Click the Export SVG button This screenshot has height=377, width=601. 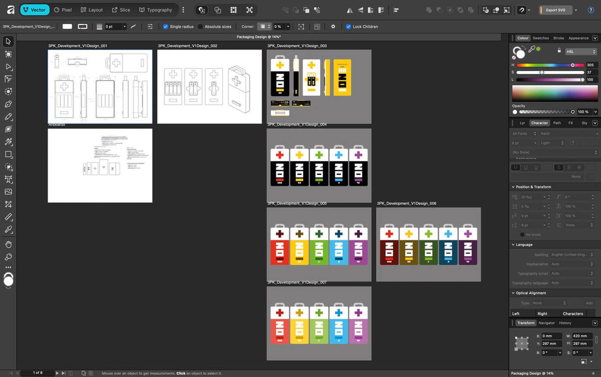pyautogui.click(x=555, y=10)
